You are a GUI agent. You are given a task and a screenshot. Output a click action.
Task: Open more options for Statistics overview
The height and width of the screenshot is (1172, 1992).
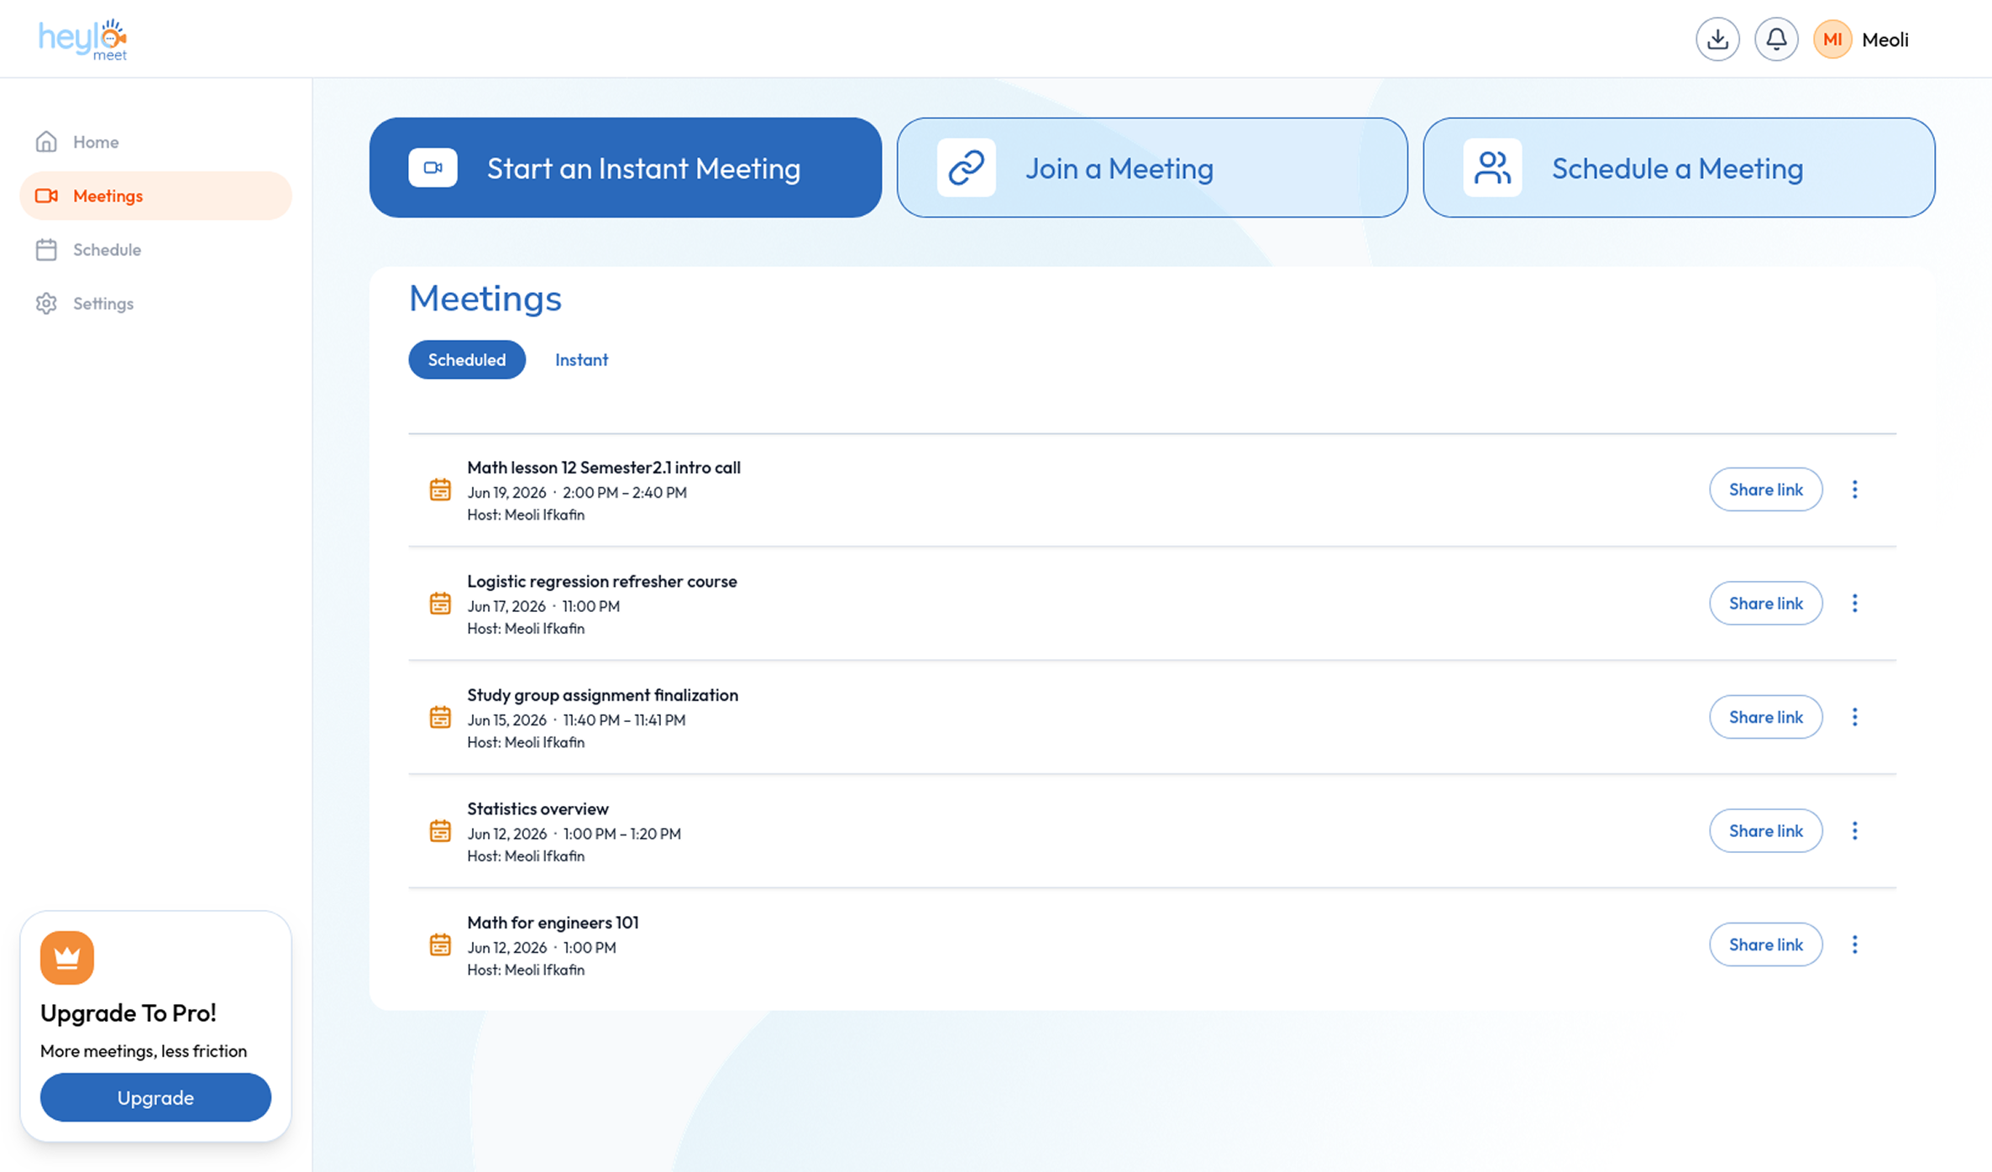point(1855,830)
